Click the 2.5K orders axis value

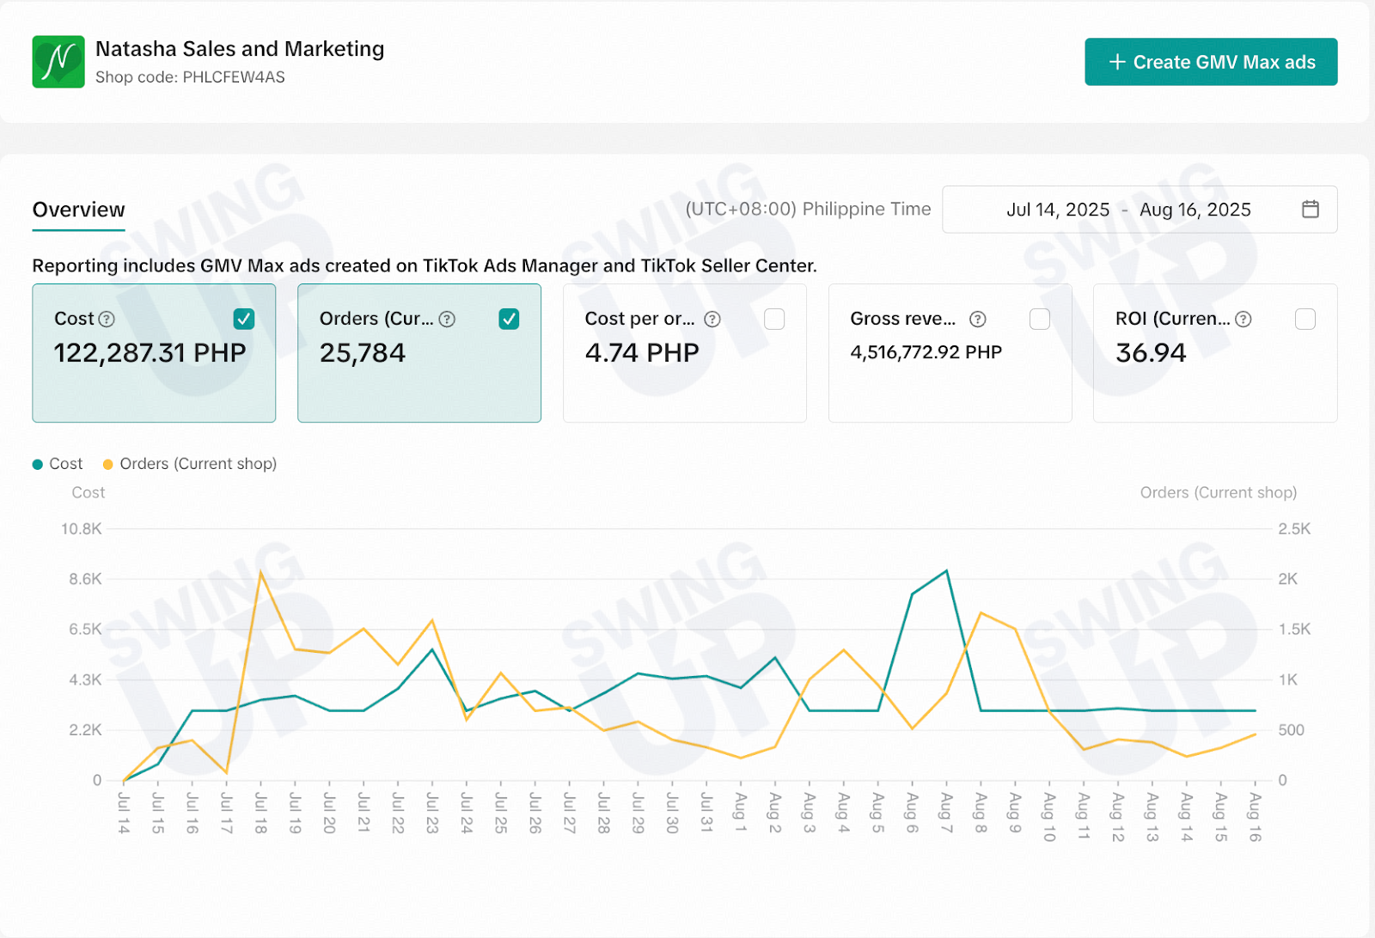(x=1294, y=529)
